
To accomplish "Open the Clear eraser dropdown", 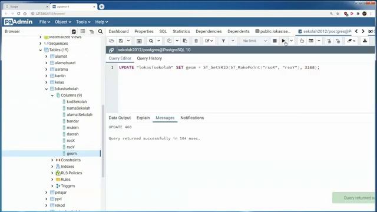I will tap(351, 41).
